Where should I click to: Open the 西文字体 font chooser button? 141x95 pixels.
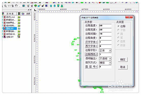(x=91, y=46)
